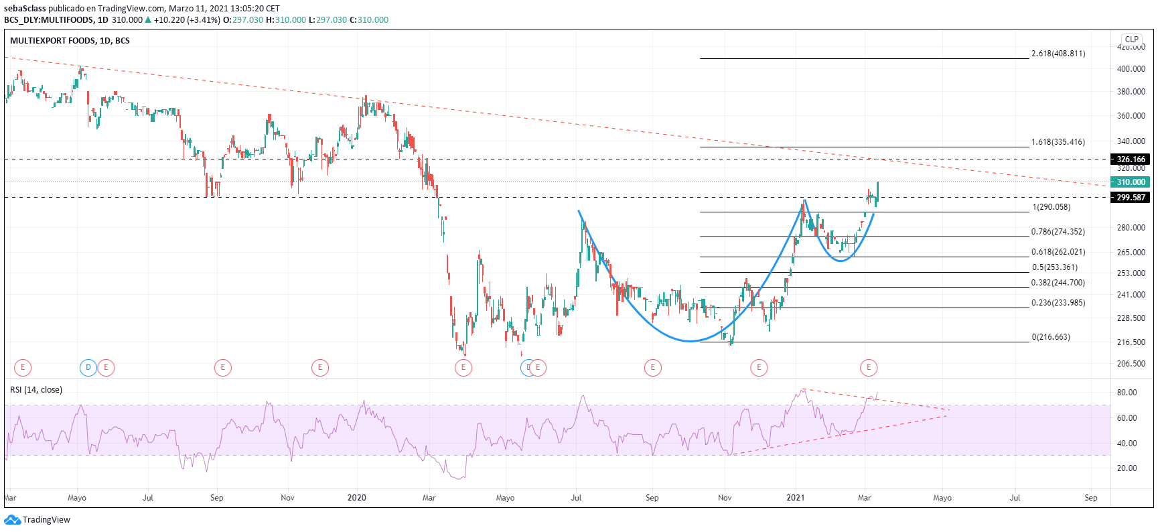
Task: Click the Fibonacci 0.5(253.361) label
Action: pos(1055,267)
